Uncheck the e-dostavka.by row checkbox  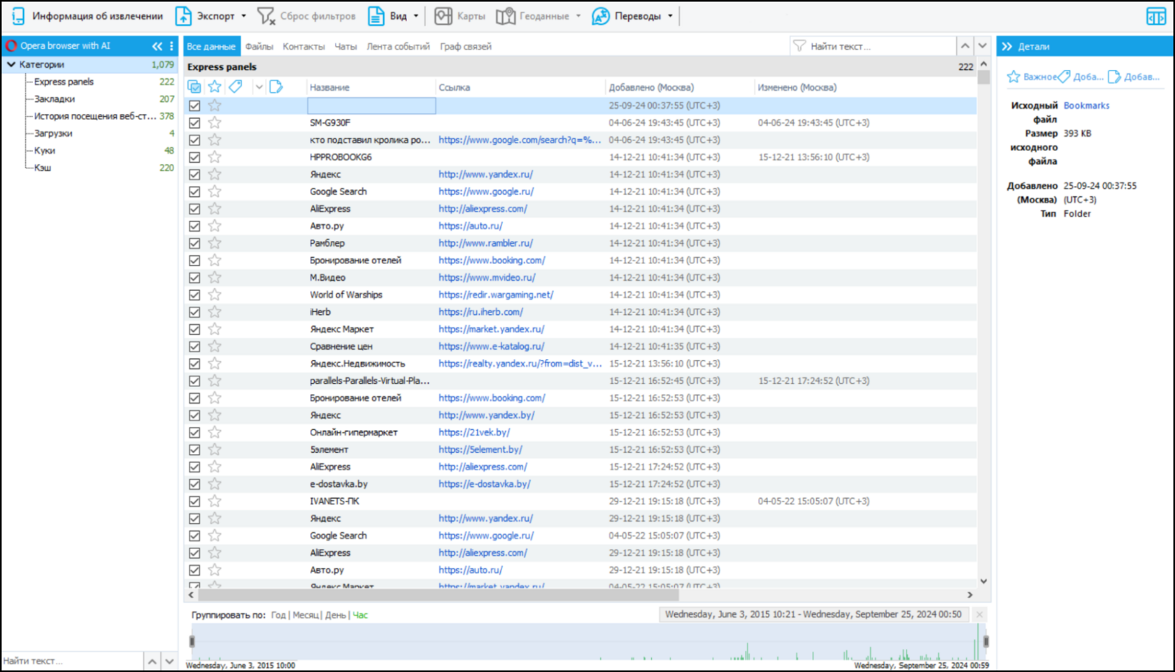pos(194,484)
